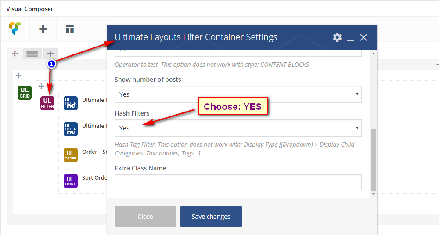Screen dimensions: 439x235
Task: Click the first UL Filter Item icon
Action: (71, 103)
